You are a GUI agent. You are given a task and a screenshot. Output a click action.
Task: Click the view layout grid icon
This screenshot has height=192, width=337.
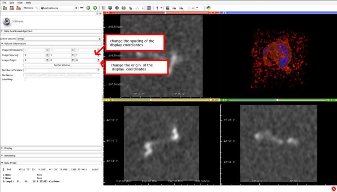149,8
